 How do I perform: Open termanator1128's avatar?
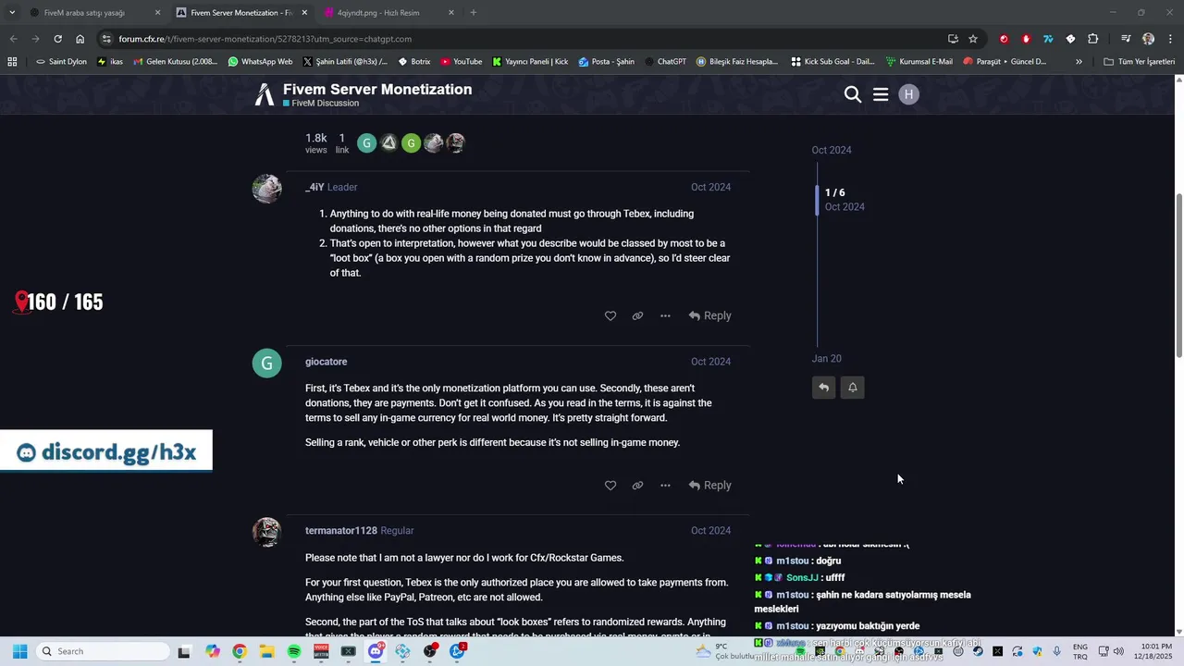point(267,532)
